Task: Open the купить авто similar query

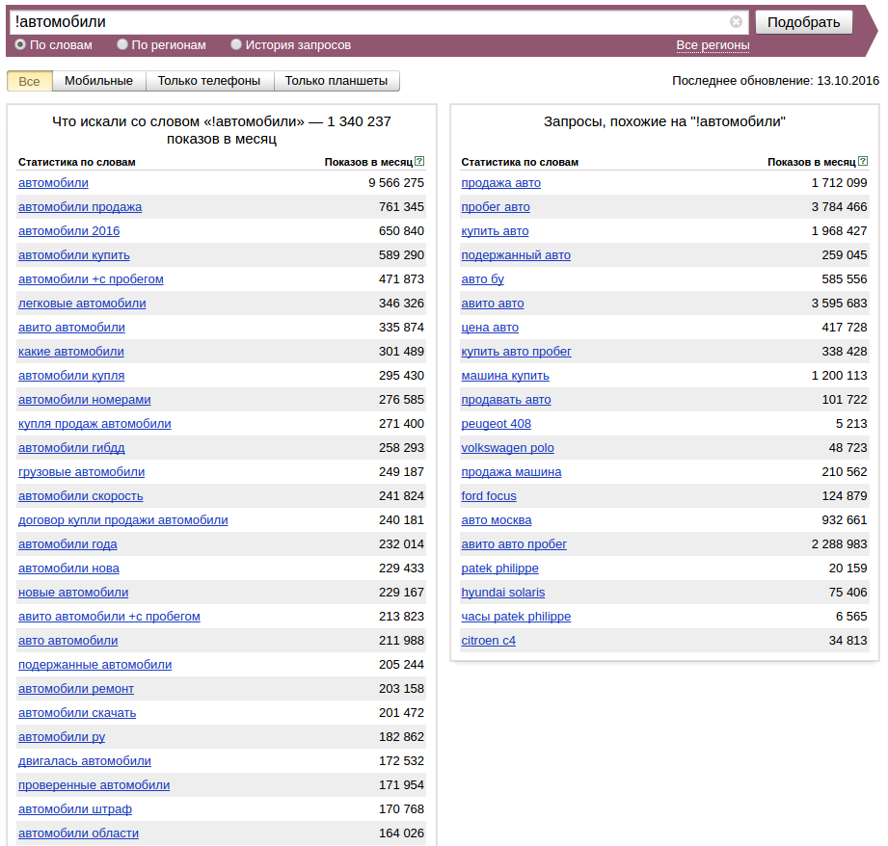Action: click(495, 231)
